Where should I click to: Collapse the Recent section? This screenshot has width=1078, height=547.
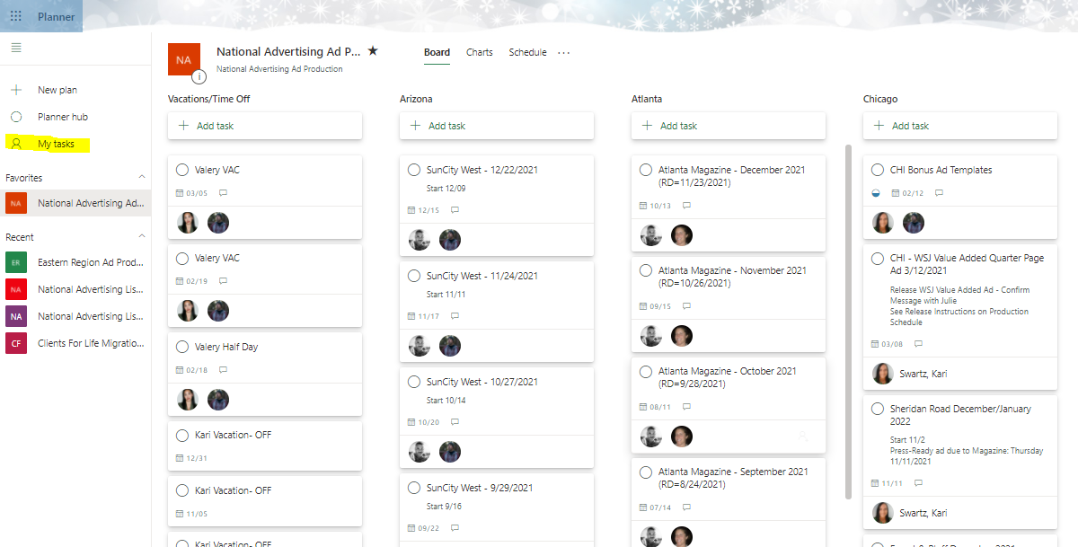140,236
